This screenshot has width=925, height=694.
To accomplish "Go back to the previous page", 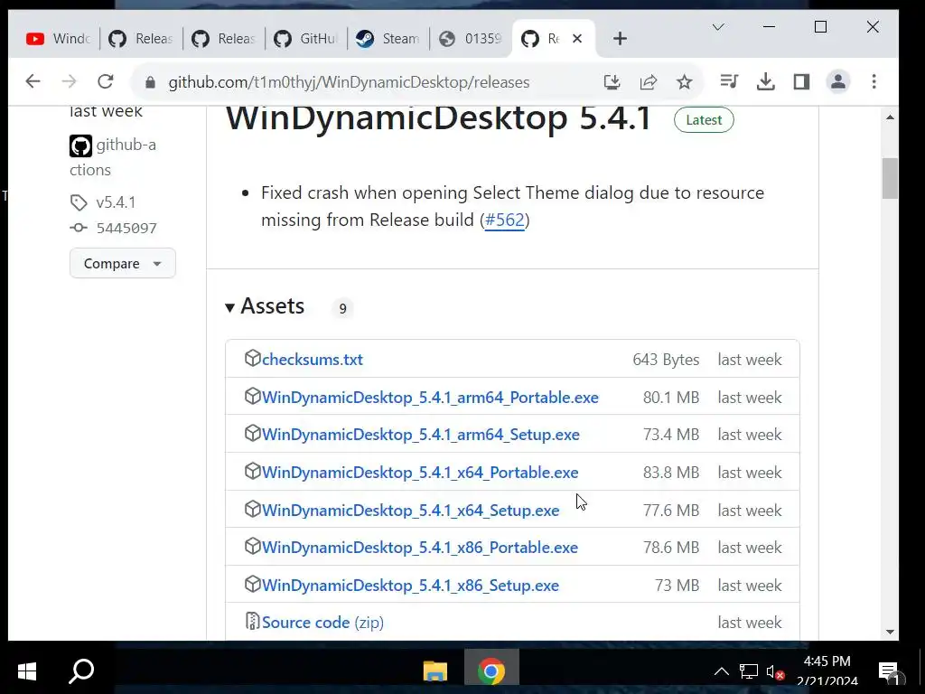I will (33, 81).
